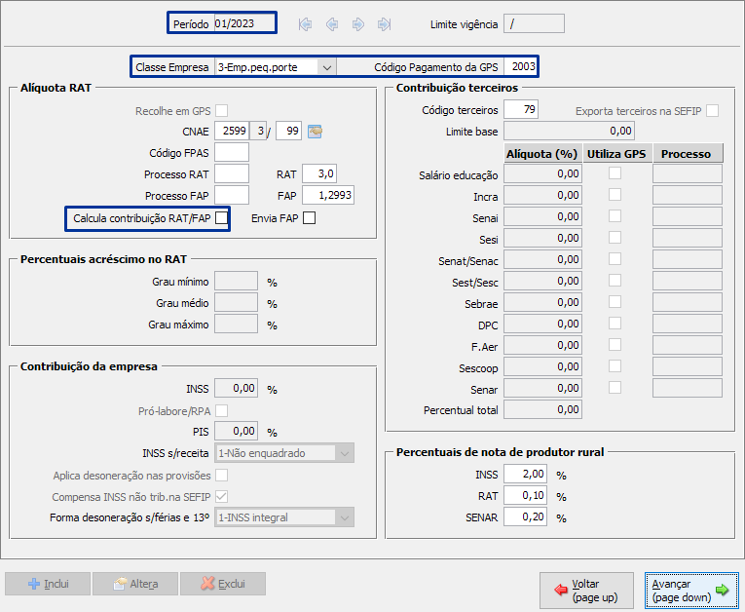
Task: Open the CNAE lookup icon
Action: [x=315, y=131]
